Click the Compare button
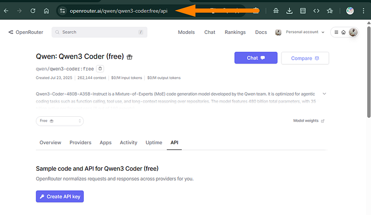Viewport: 371px width, 215px height. (x=305, y=58)
